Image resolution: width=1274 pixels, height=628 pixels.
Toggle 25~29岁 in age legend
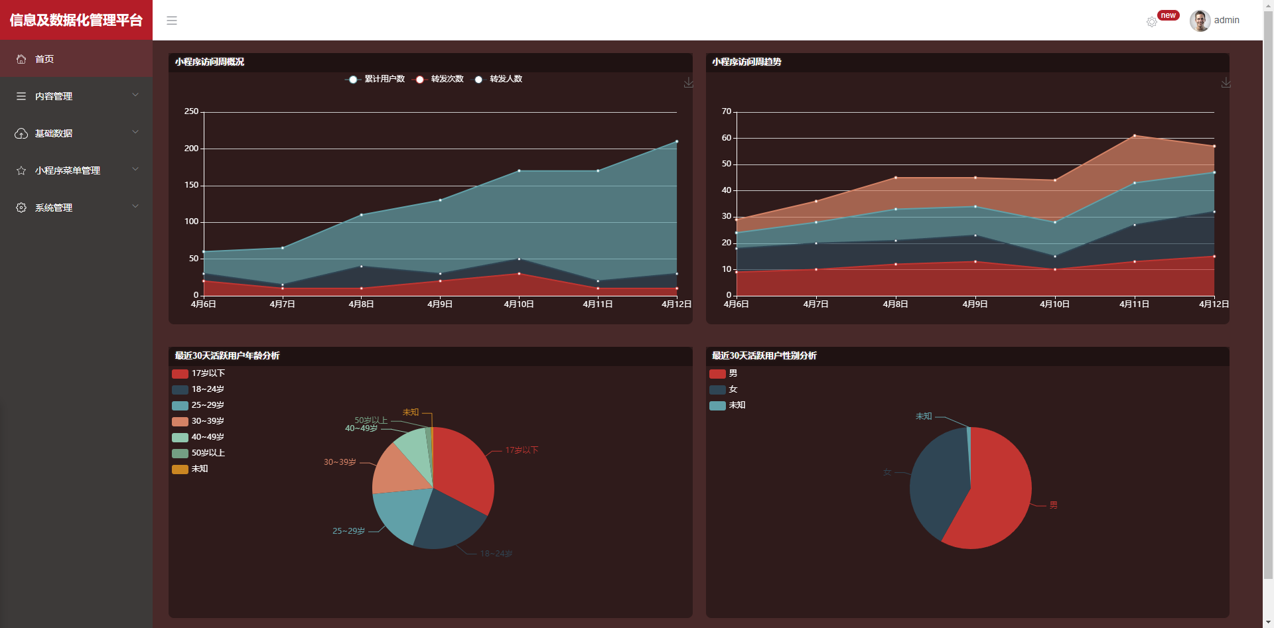198,405
